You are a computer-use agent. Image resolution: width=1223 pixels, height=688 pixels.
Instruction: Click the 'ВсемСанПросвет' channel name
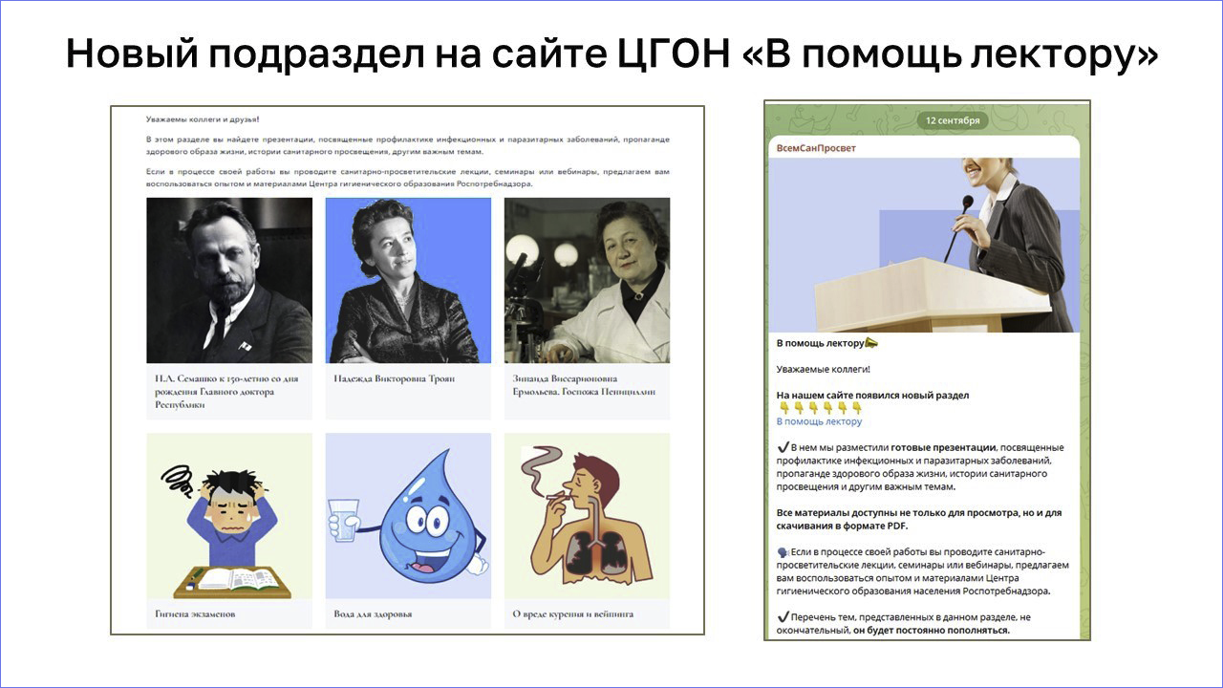(x=815, y=148)
